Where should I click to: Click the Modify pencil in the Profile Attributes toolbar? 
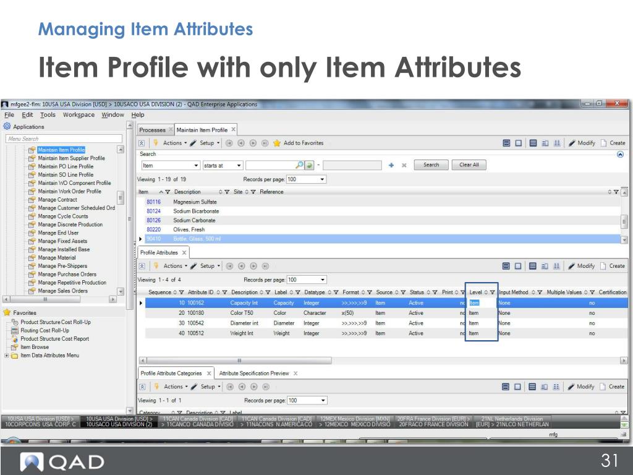pyautogui.click(x=571, y=266)
